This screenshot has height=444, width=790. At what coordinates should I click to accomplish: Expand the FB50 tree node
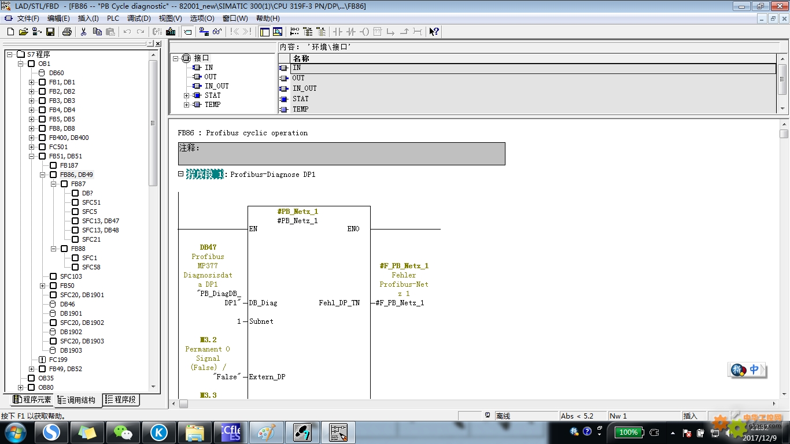tap(42, 286)
